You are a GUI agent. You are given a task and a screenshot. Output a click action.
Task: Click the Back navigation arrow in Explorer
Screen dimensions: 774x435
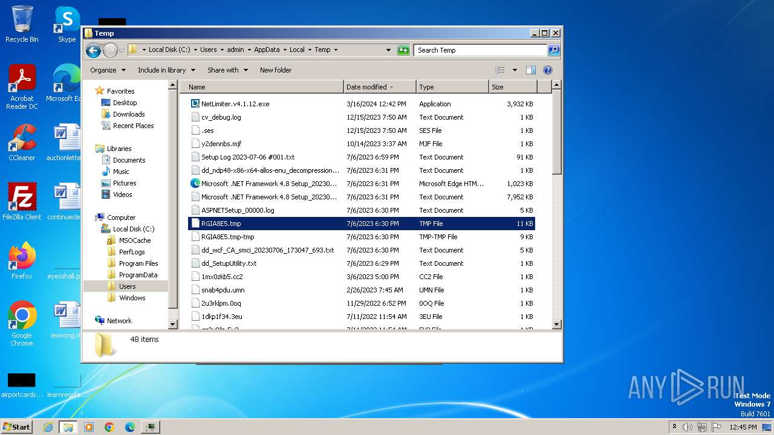(93, 50)
